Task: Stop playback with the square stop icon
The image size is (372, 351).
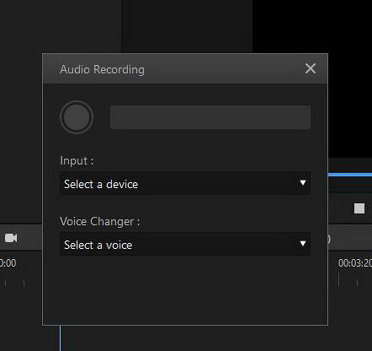Action: coord(359,208)
